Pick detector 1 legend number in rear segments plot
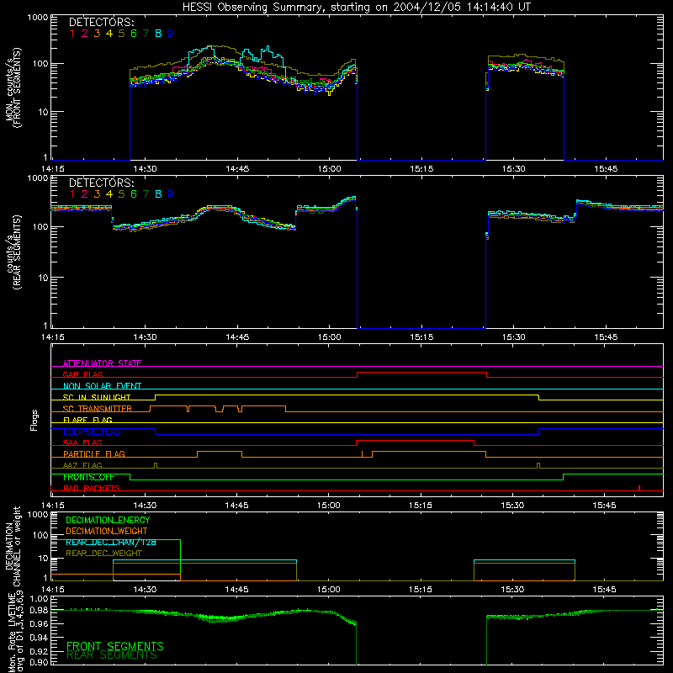The height and width of the screenshot is (673, 673). pos(72,194)
